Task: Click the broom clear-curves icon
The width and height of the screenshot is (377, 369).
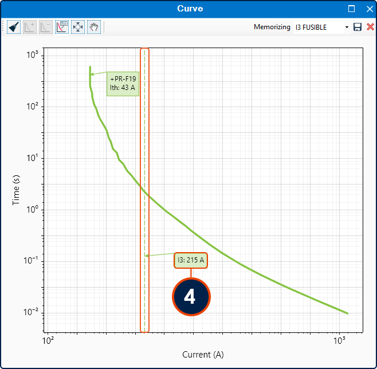Action: point(14,27)
